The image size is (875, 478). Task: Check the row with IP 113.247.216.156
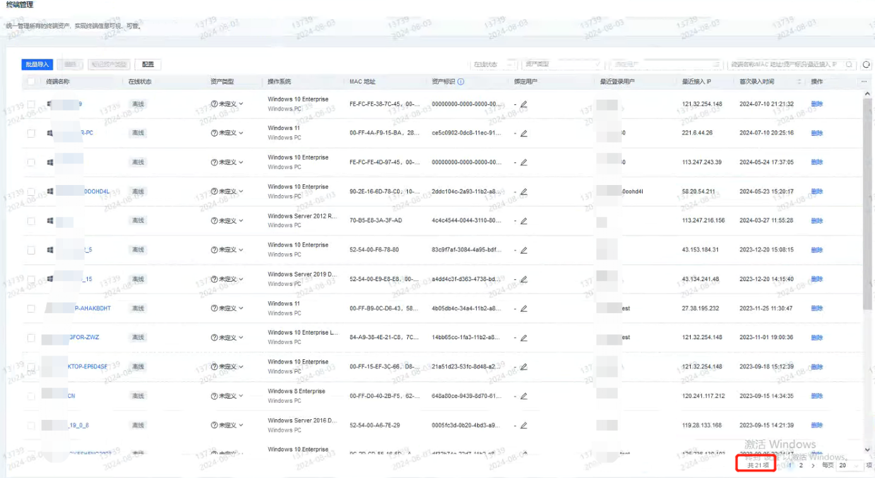point(31,221)
